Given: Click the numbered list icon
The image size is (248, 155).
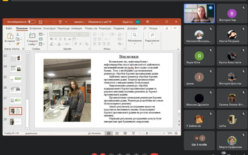Looking at the screenshot, I should click(103, 34).
